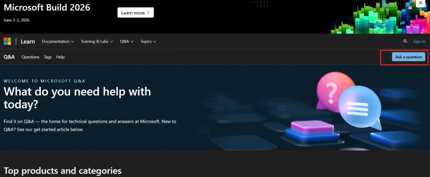The image size is (430, 177).
Task: Click the 'WELCOME TO MICROSOFT Q&A' text
Action: pos(45,81)
